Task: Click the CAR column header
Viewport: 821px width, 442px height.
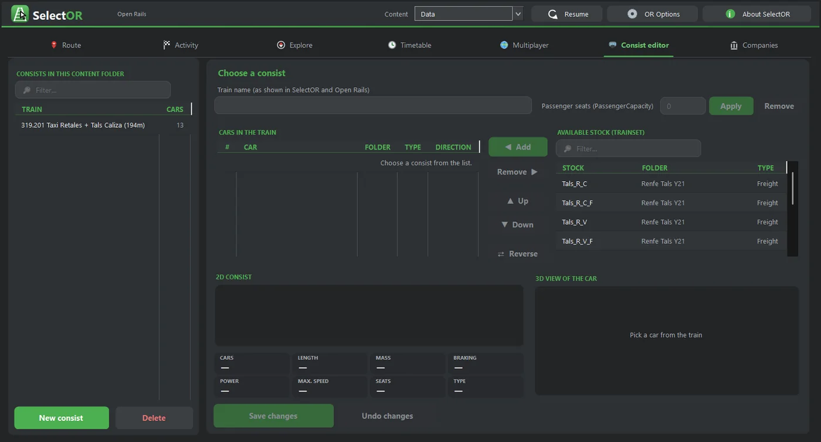Action: coord(250,147)
